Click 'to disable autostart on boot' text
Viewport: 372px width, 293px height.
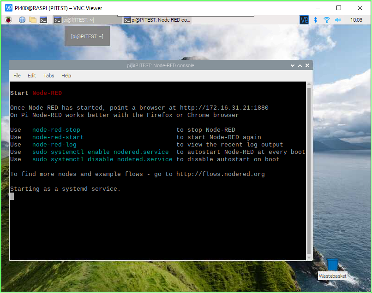point(228,159)
